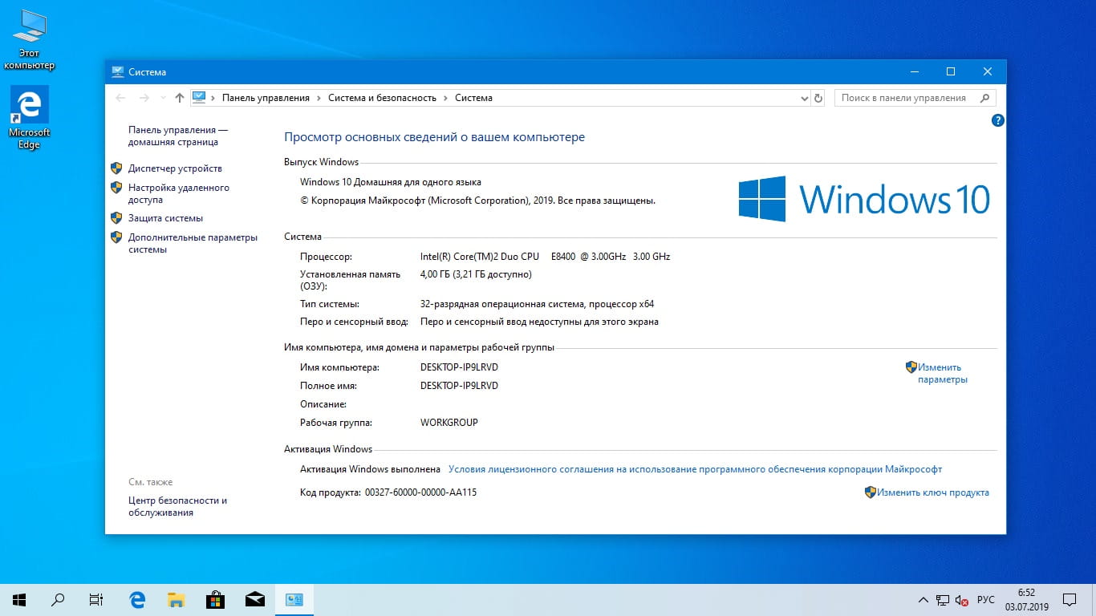Open 'Защита системы' in left panel
The image size is (1096, 616).
165,218
